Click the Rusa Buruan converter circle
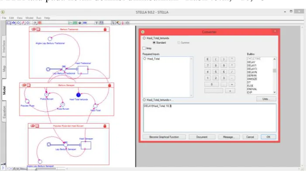Image resolution: width=307 pixels, height=172 pixels. 62,104
